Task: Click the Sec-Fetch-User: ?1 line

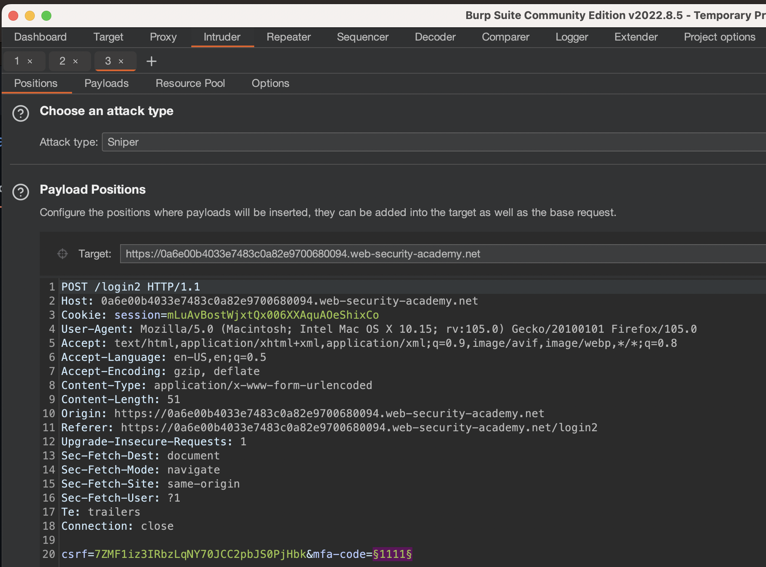Action: tap(120, 498)
